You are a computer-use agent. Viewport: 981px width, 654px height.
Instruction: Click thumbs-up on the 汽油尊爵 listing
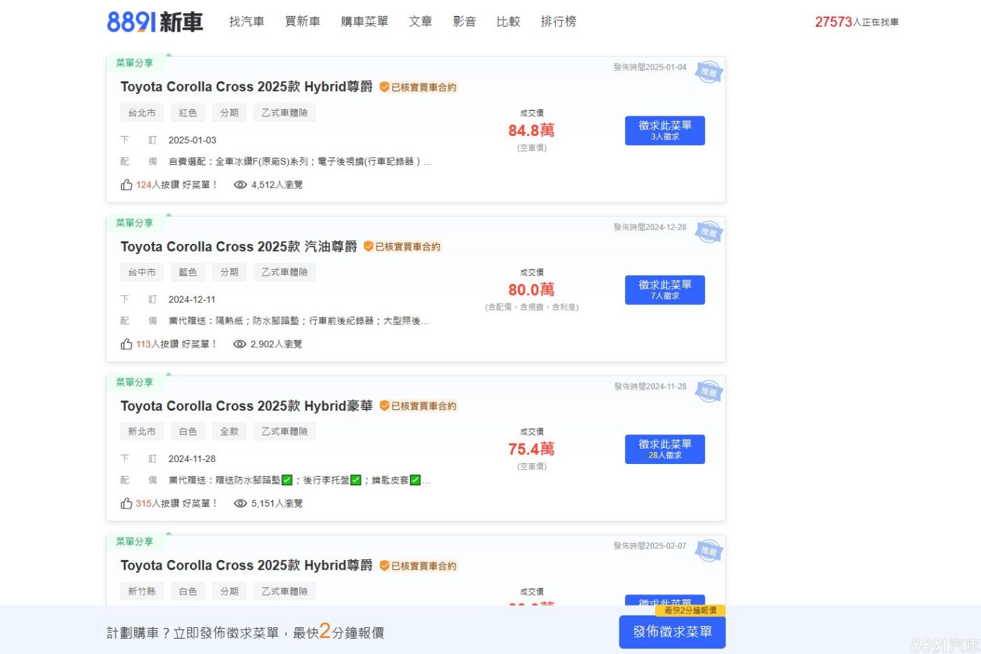click(126, 344)
